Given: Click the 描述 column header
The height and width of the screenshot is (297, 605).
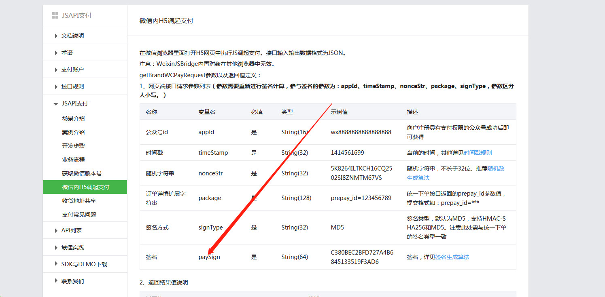Looking at the screenshot, I should coord(413,112).
